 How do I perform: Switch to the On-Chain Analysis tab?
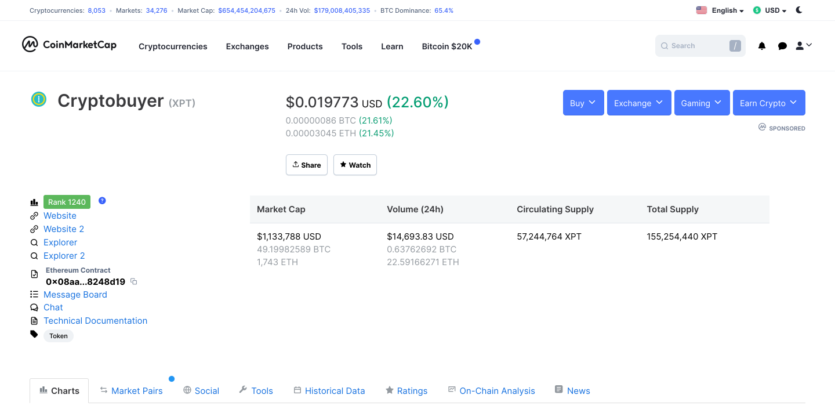(x=492, y=390)
